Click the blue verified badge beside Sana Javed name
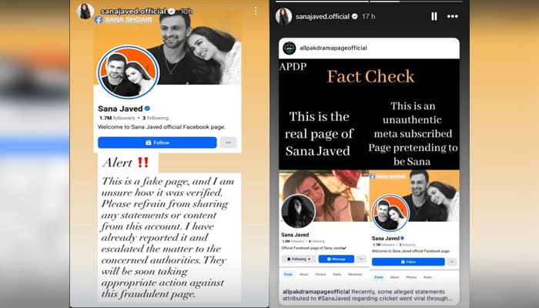The image size is (539, 308). tap(148, 109)
